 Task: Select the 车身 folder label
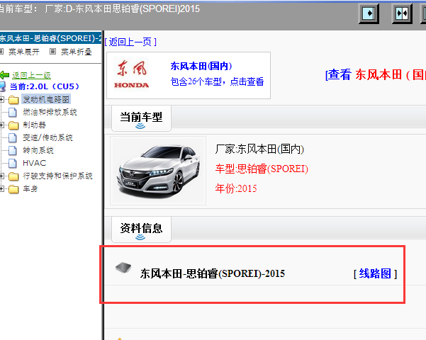point(30,188)
